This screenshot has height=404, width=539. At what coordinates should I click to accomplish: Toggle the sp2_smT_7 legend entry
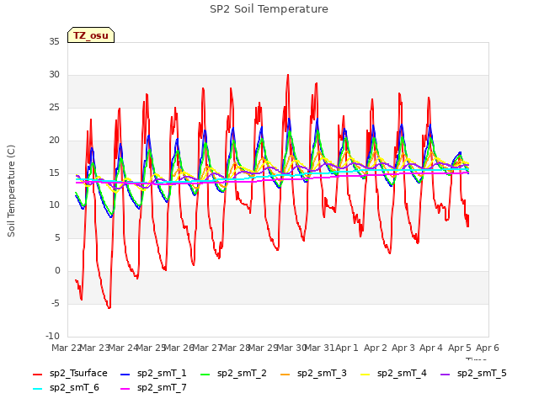pos(153,387)
